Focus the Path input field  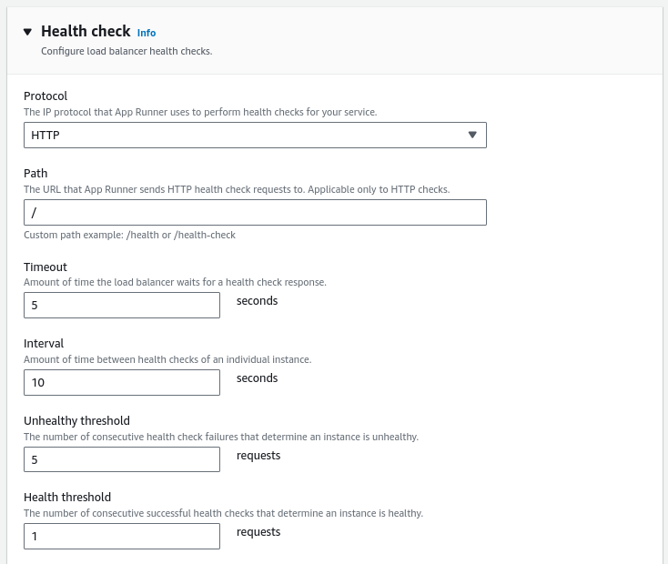pos(255,213)
